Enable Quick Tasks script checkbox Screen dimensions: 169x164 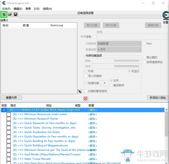(x=8, y=128)
